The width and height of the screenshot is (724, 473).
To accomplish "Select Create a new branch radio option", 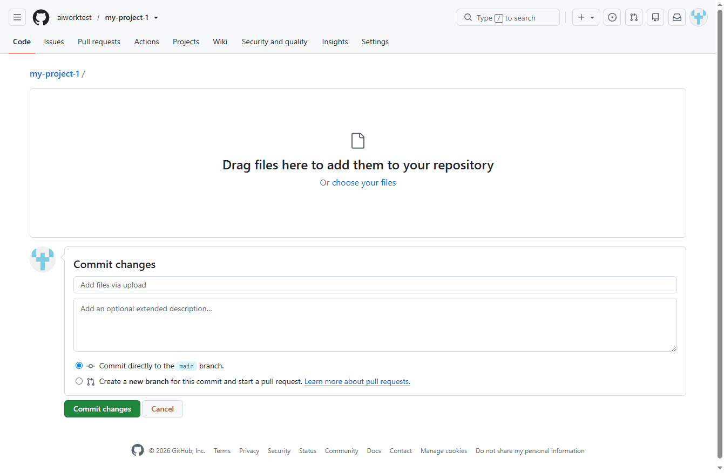I will 79,381.
